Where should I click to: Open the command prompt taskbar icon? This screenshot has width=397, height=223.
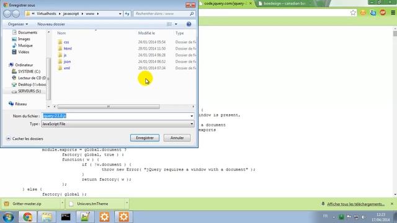pos(66,217)
